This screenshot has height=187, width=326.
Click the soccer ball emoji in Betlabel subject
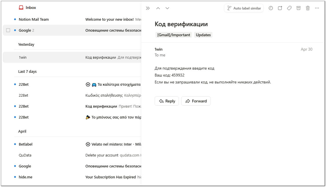(88, 144)
